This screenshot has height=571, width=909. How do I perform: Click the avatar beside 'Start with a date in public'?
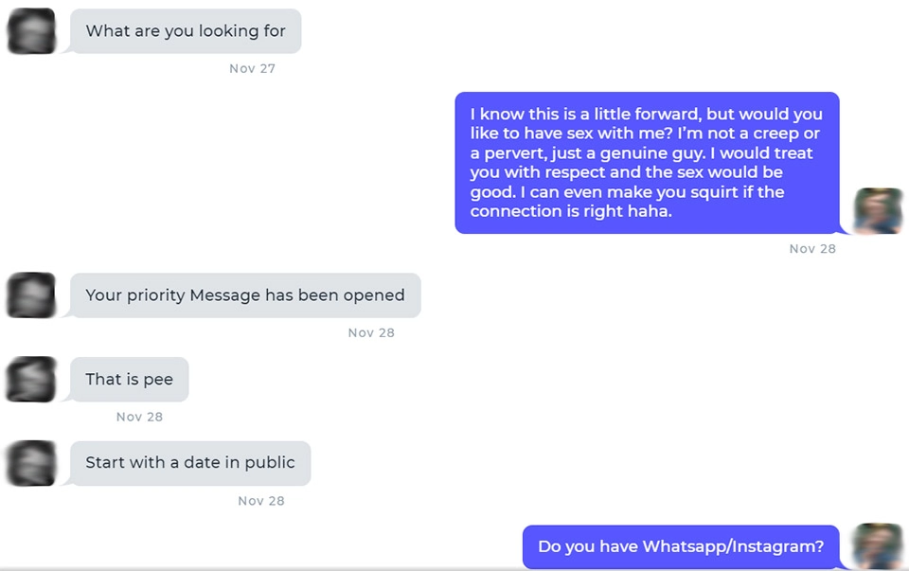pyautogui.click(x=31, y=463)
